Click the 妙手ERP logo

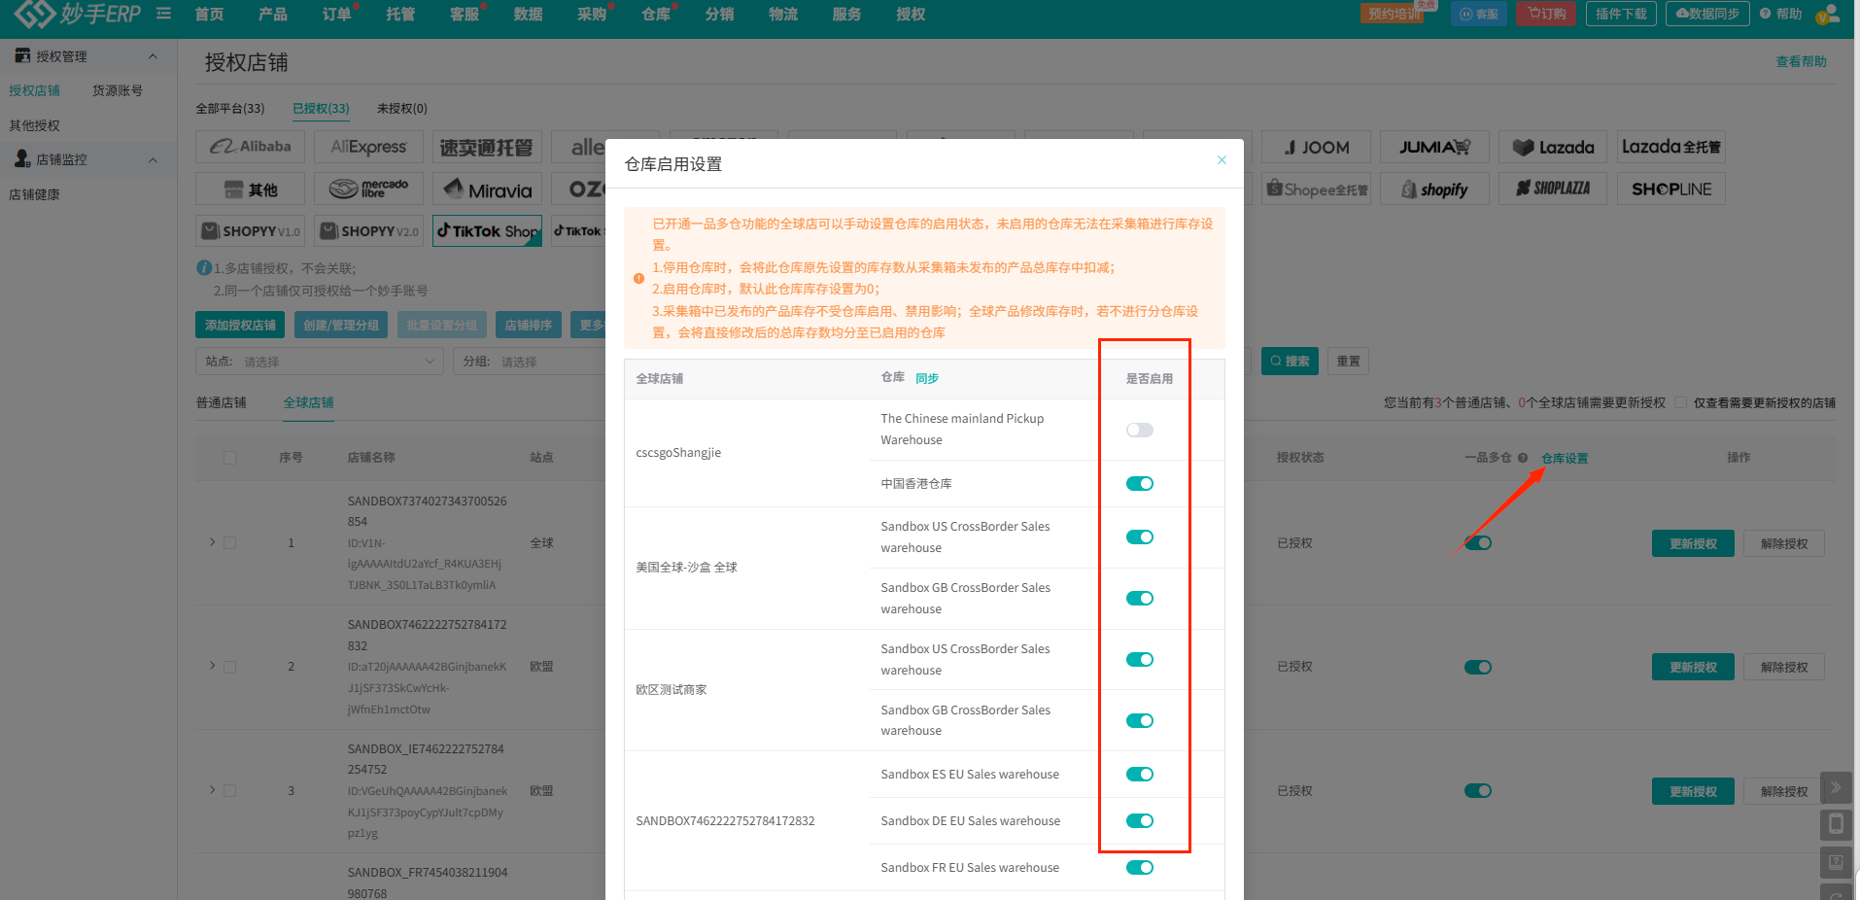pyautogui.click(x=78, y=14)
